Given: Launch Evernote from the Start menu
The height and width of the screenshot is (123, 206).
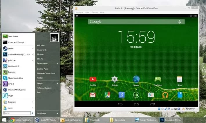Looking at the screenshot, I should click(12, 72).
